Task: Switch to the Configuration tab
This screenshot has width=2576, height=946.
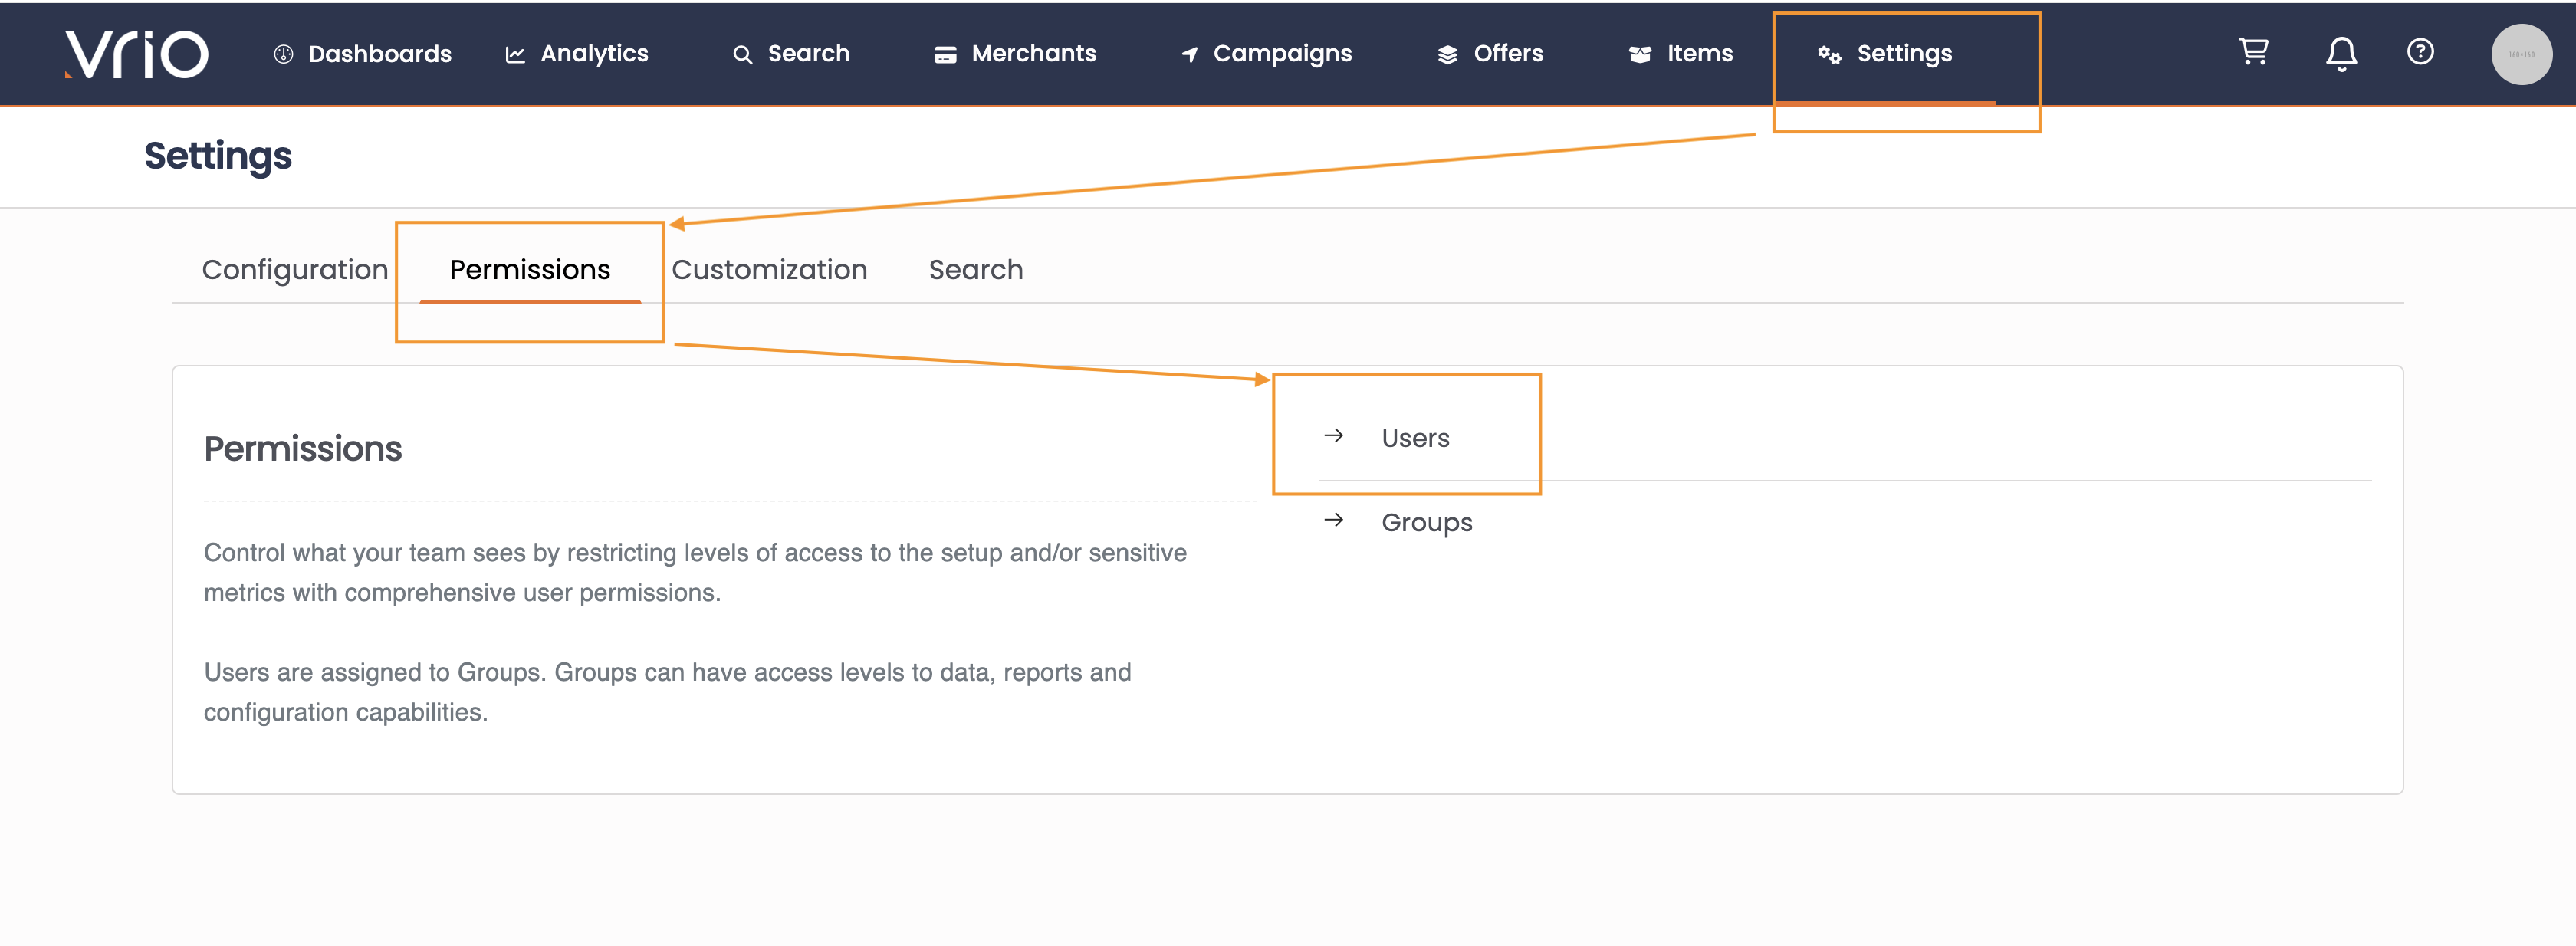Action: [295, 270]
